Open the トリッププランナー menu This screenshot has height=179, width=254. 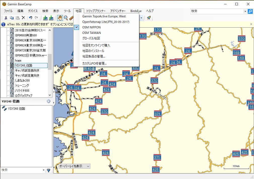95,11
